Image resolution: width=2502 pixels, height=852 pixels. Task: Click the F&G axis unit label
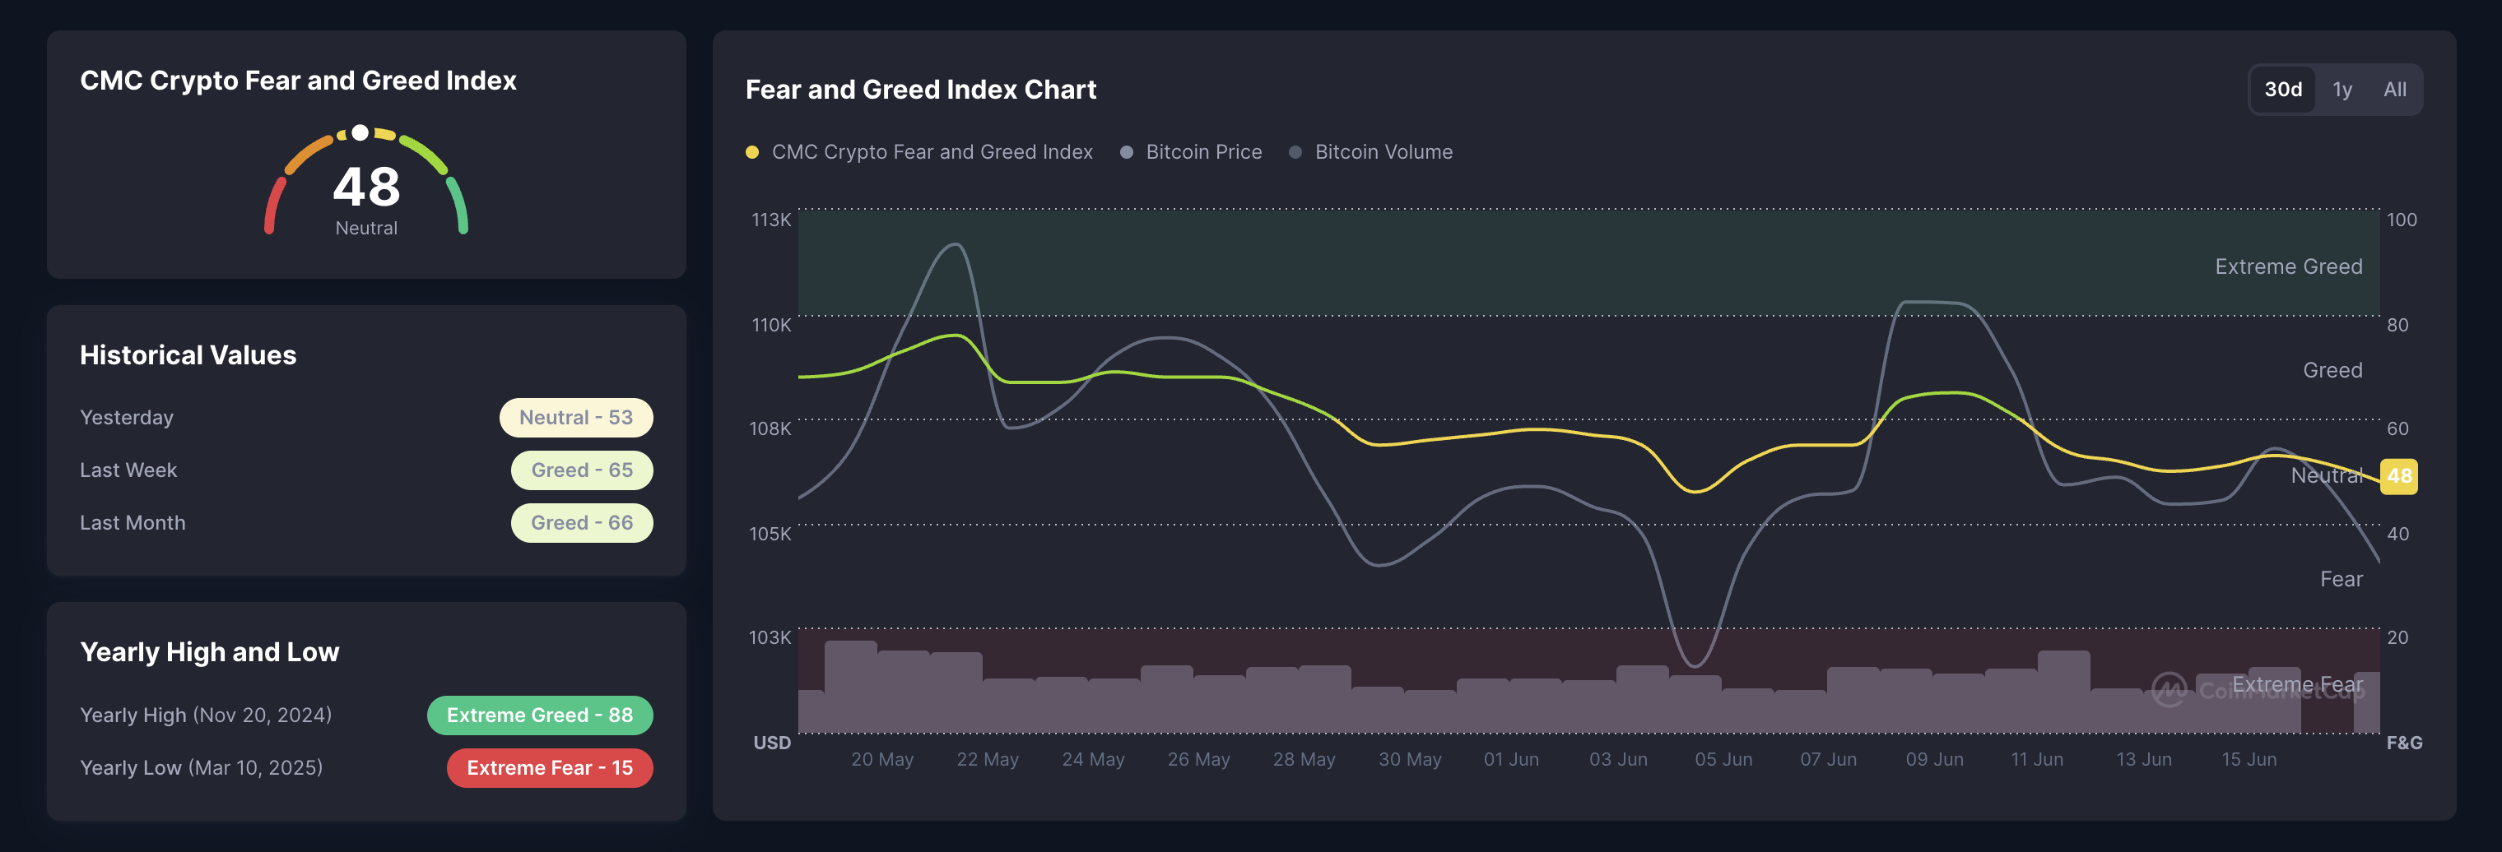coord(2404,743)
